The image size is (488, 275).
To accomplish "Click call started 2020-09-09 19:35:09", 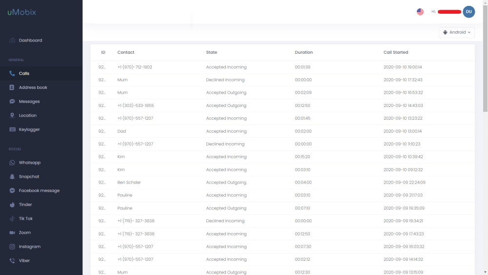I will pos(404,208).
